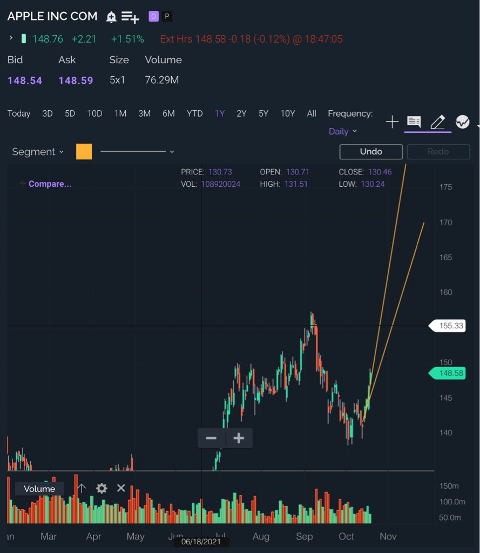This screenshot has width=480, height=553.
Task: Open the chart indicators round icon
Action: 462,122
